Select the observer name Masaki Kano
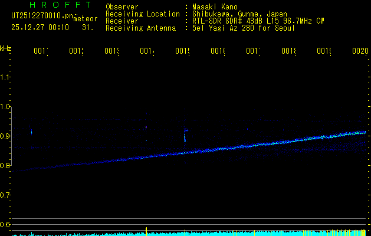371x236 pixels. point(215,6)
